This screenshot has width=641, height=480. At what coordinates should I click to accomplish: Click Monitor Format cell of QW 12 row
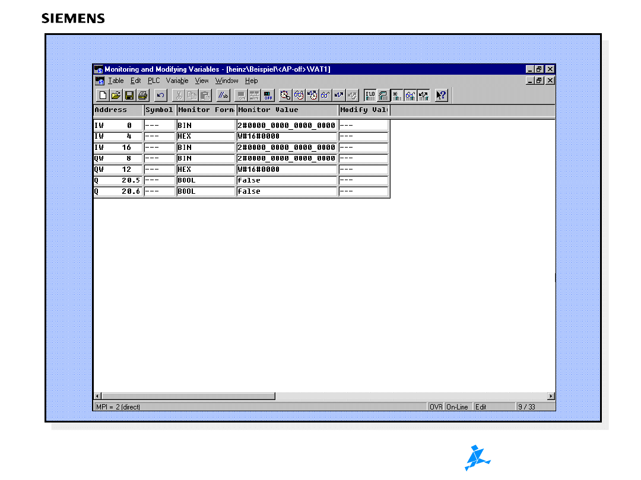click(206, 169)
